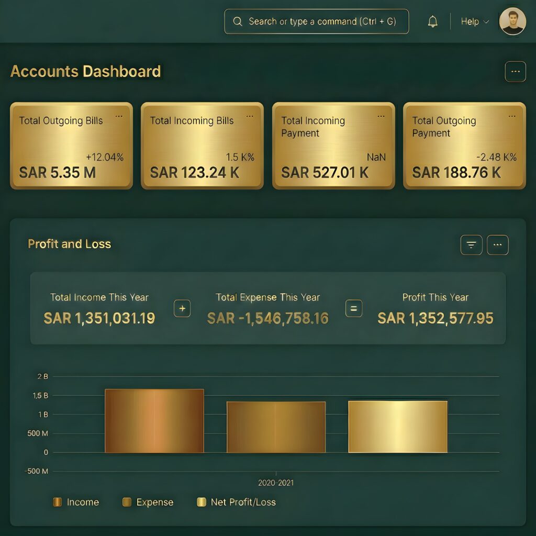Select the Net Profit/Loss bar in chart
This screenshot has height=536, width=536.
pos(398,427)
